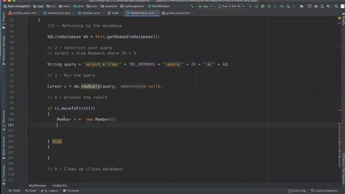The image size is (345, 194).
Task: Open the Favorites side panel
Action: 4,175
